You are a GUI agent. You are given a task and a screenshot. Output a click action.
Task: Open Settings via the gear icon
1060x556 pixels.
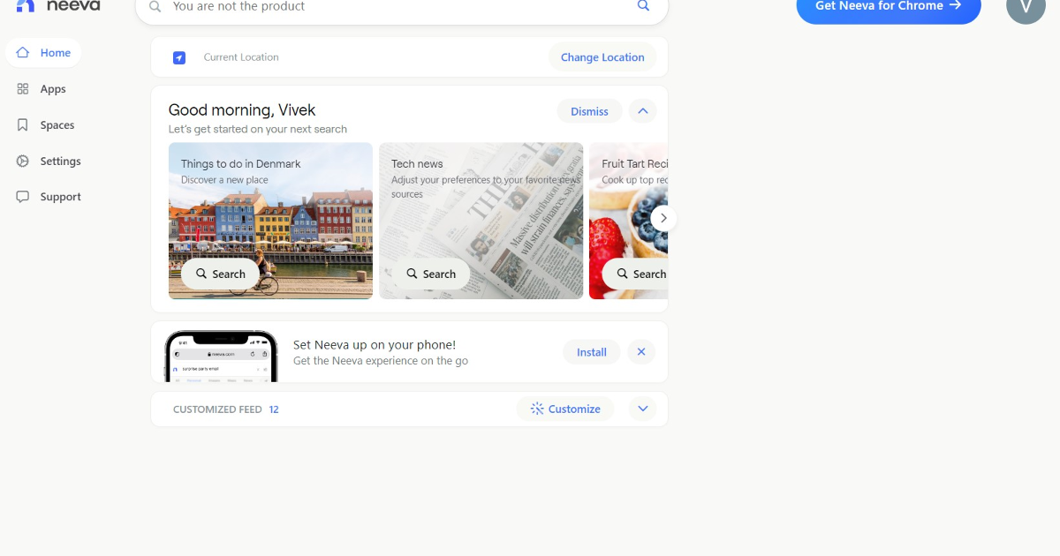[x=22, y=161]
